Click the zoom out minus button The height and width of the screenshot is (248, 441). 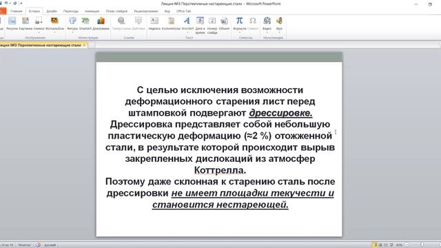click(407, 245)
